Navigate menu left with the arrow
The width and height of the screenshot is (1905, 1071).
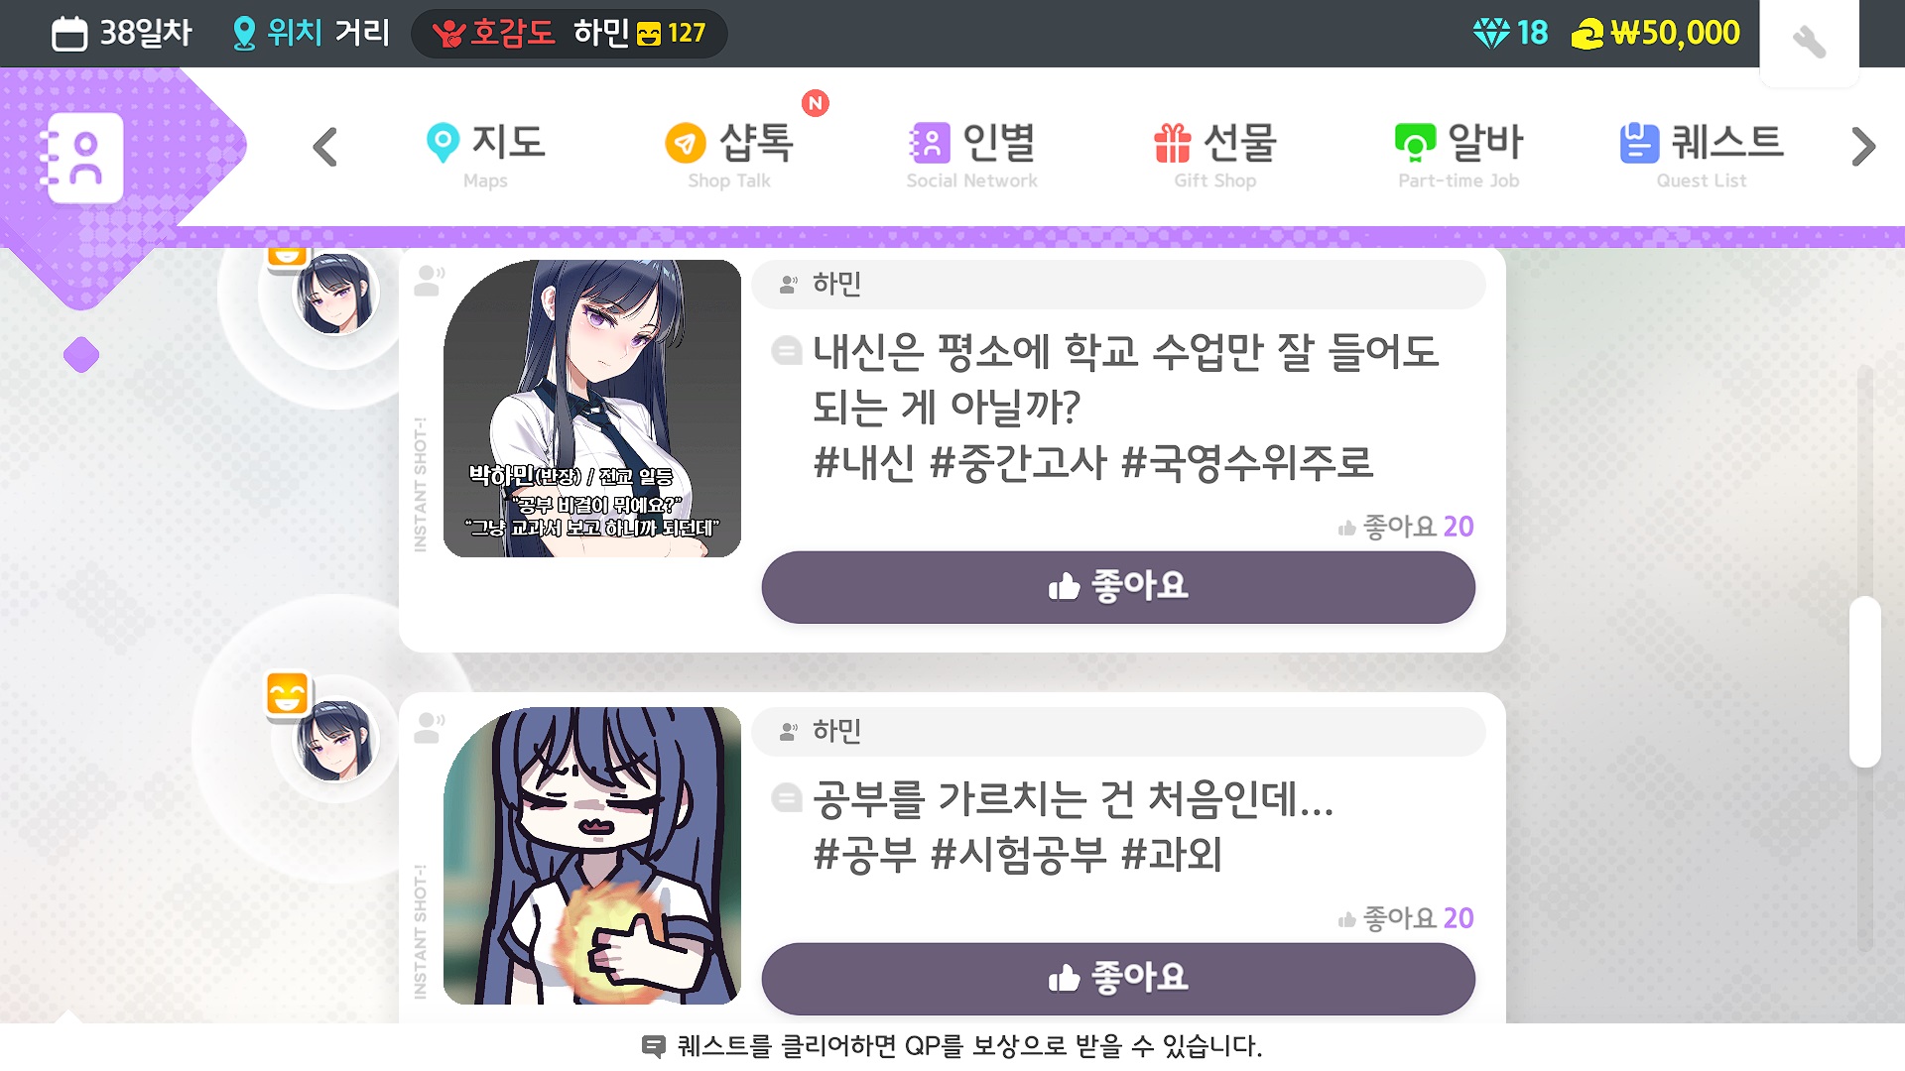coord(324,147)
